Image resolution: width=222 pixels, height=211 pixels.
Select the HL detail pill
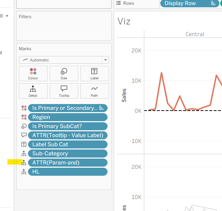(x=68, y=172)
